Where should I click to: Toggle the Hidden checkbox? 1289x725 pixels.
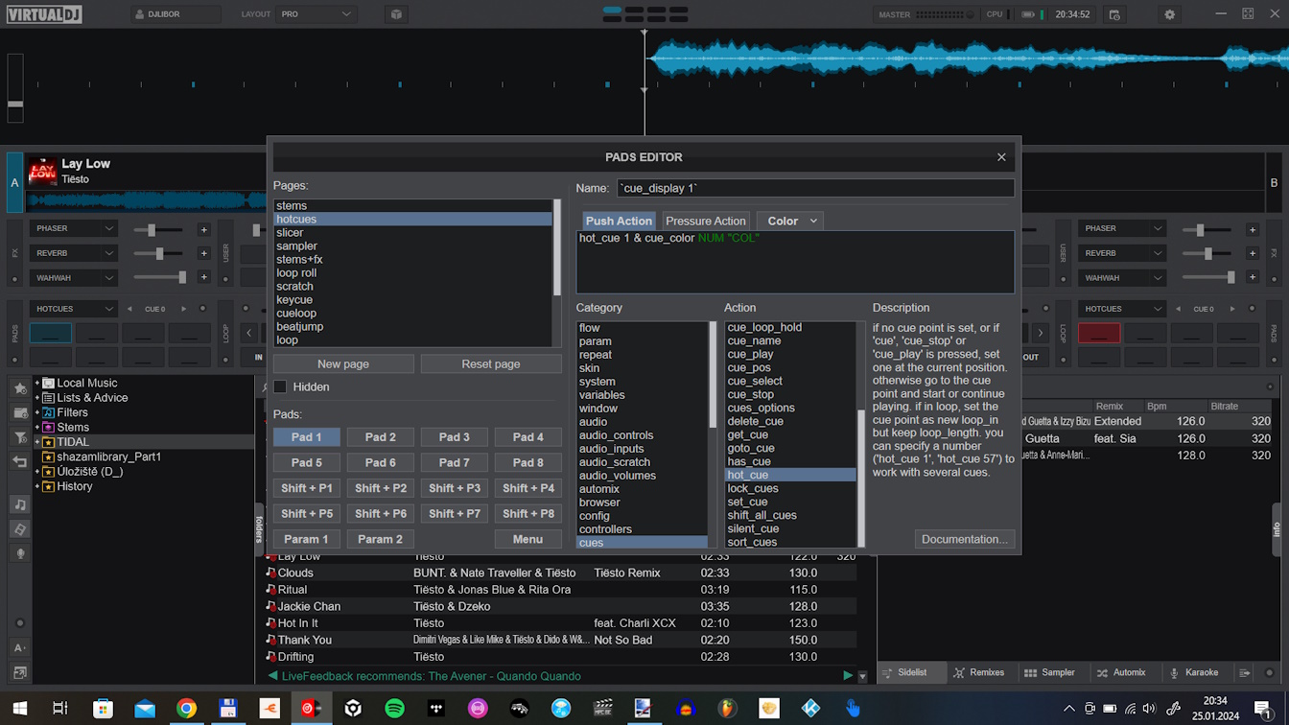280,386
